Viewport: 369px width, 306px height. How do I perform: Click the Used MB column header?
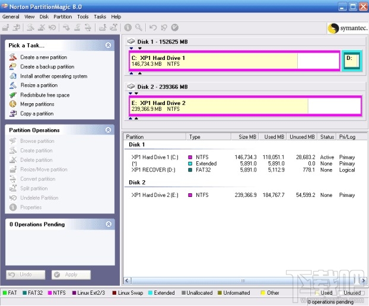(x=273, y=136)
